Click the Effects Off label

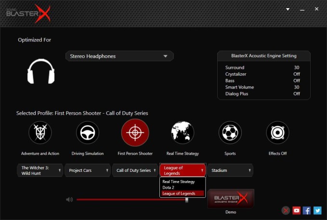coord(277,154)
